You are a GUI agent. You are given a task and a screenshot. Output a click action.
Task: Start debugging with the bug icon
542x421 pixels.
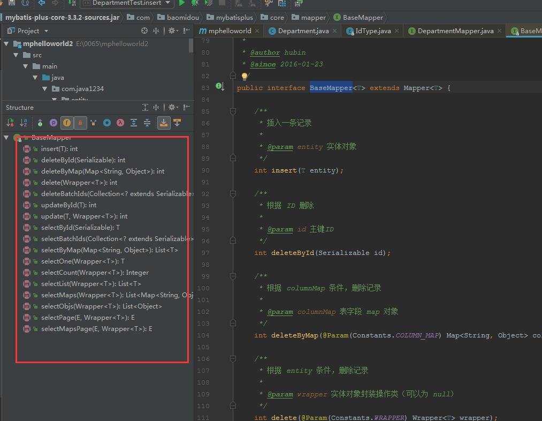pyautogui.click(x=195, y=3)
